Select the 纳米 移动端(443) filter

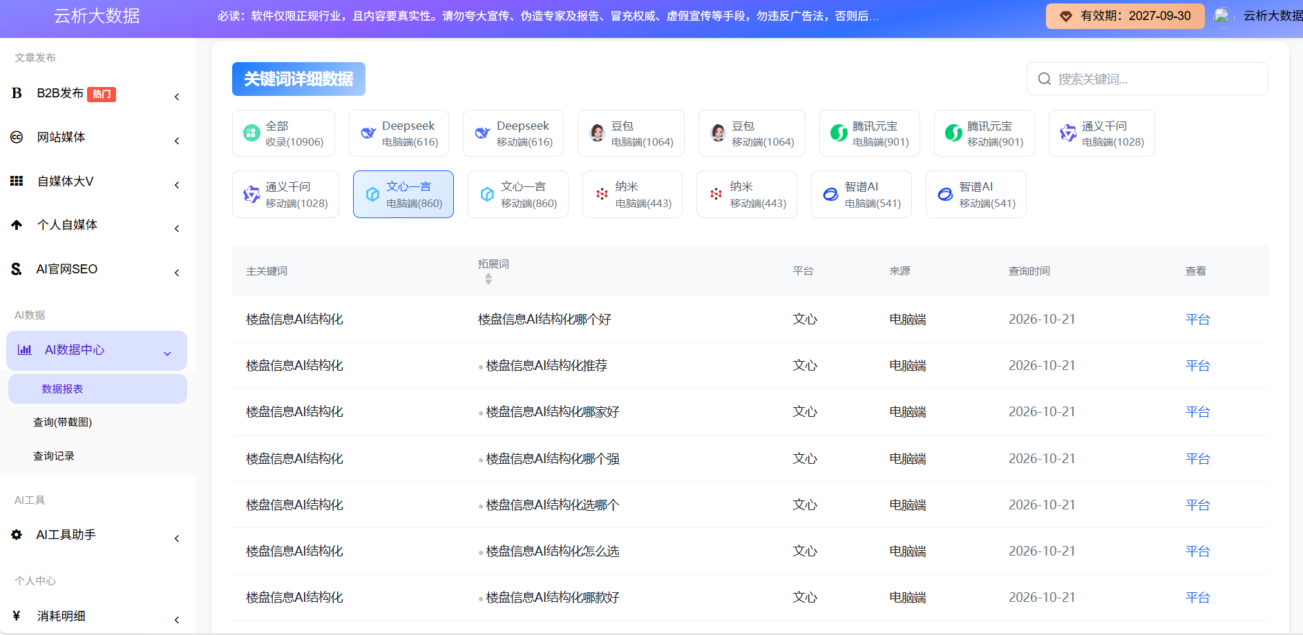[747, 195]
